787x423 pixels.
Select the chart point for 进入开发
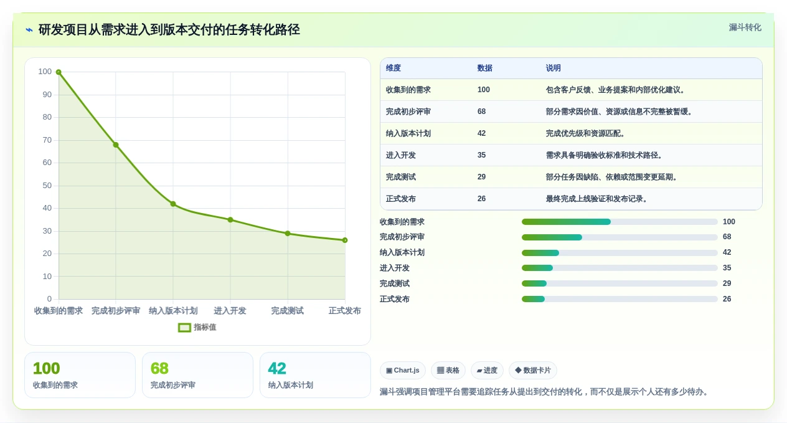point(230,219)
